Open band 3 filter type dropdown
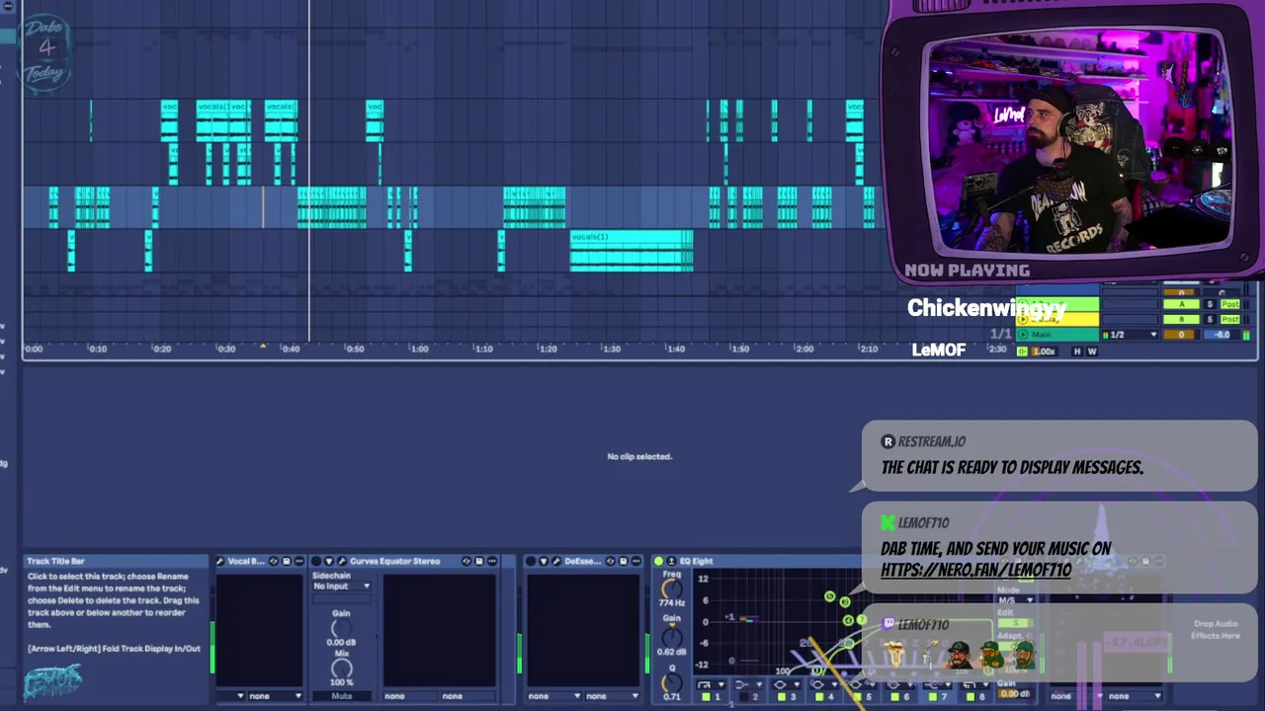 pyautogui.click(x=787, y=684)
